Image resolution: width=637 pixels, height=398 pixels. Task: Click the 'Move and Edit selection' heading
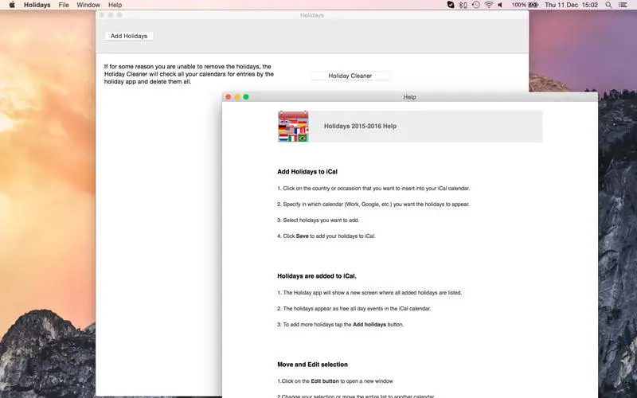(312, 365)
